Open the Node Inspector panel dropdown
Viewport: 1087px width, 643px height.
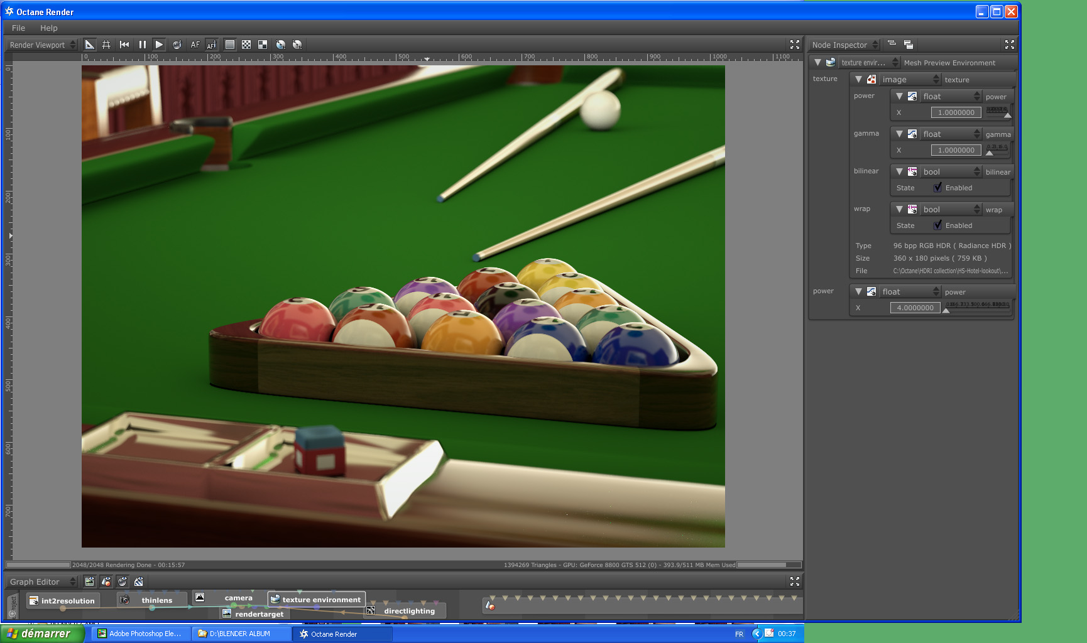click(x=844, y=45)
